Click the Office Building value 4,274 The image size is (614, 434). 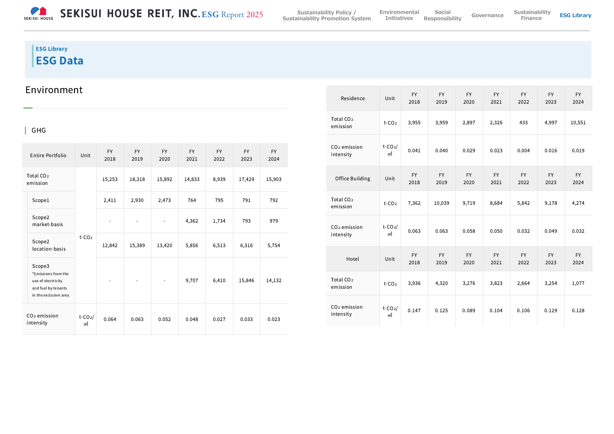click(578, 203)
